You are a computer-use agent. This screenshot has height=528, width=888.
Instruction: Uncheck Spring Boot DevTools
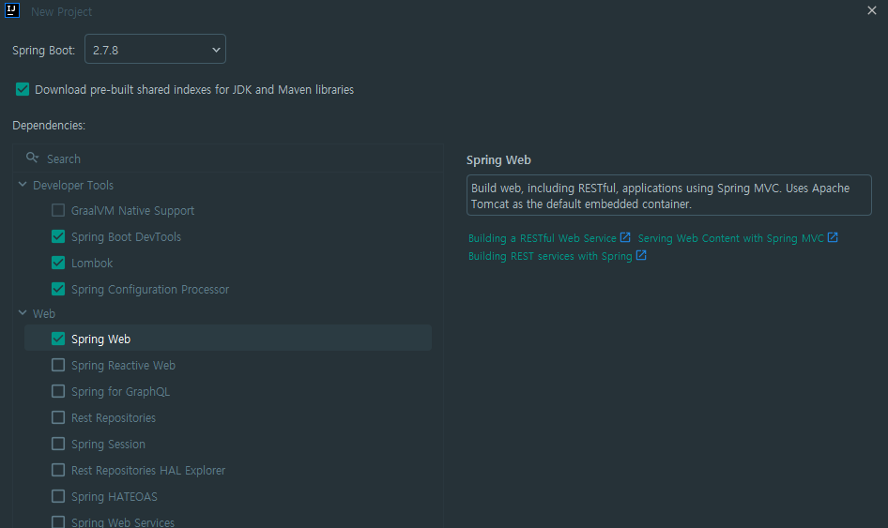(x=58, y=236)
